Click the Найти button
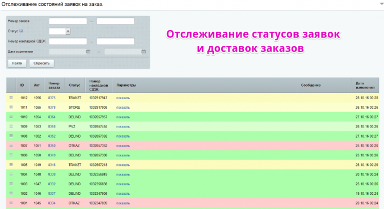The height and width of the screenshot is (209, 384). (x=17, y=63)
